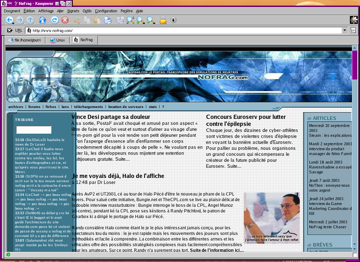Open zoom-in magnifier's dropdown arrow
Screen dimensions: 360x262
(144, 23)
